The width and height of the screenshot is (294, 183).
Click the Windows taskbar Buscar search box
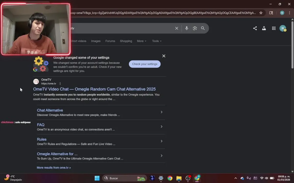click(x=125, y=178)
